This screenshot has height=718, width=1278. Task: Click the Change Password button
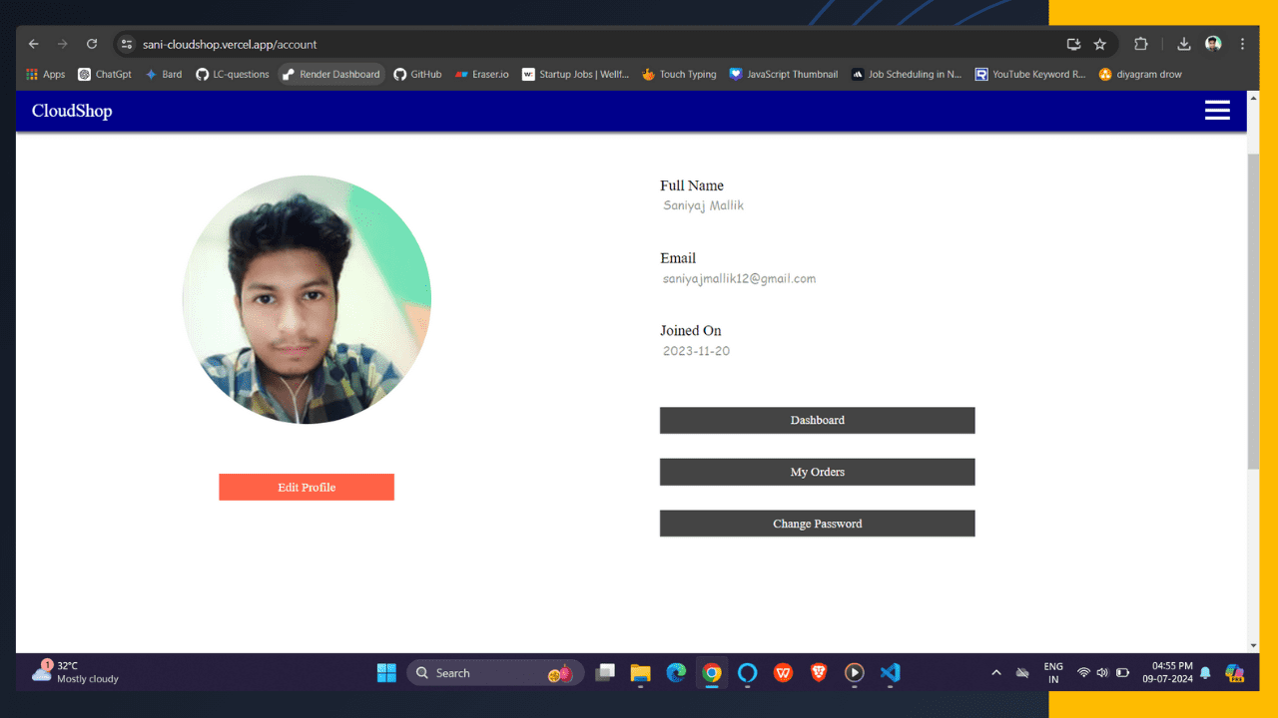(817, 525)
